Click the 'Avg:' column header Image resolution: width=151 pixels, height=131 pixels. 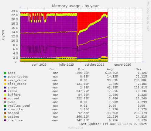pyautogui.click(x=111, y=69)
